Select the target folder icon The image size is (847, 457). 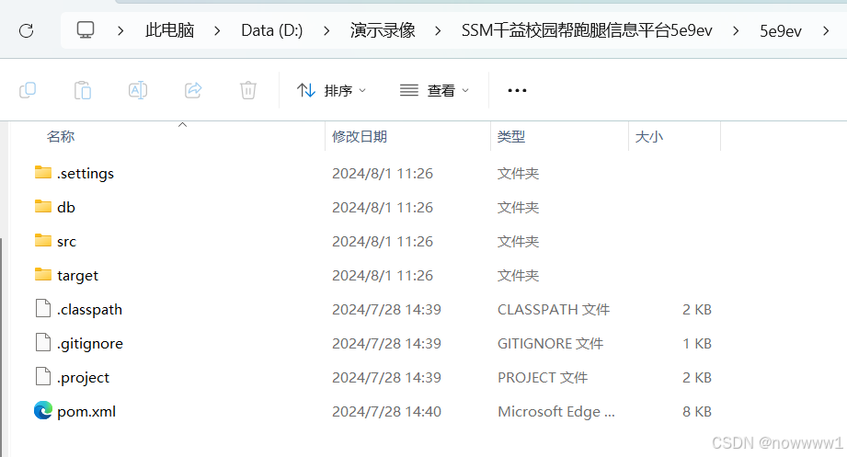pos(43,274)
